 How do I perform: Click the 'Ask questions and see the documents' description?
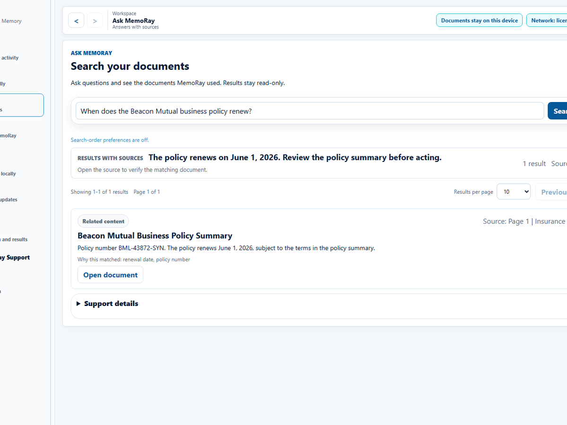click(178, 83)
